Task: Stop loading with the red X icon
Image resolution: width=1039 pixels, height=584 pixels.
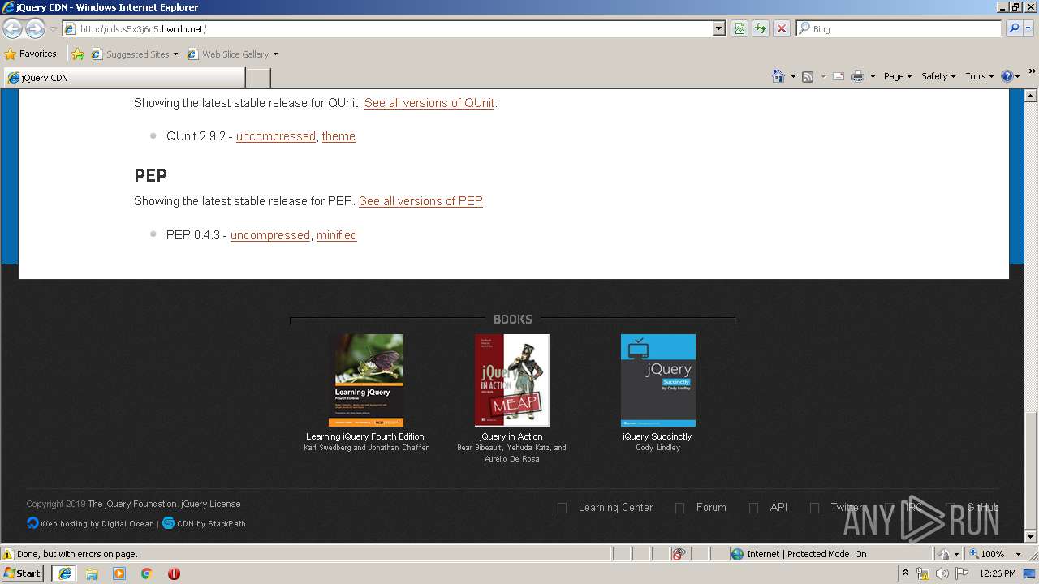Action: (782, 28)
